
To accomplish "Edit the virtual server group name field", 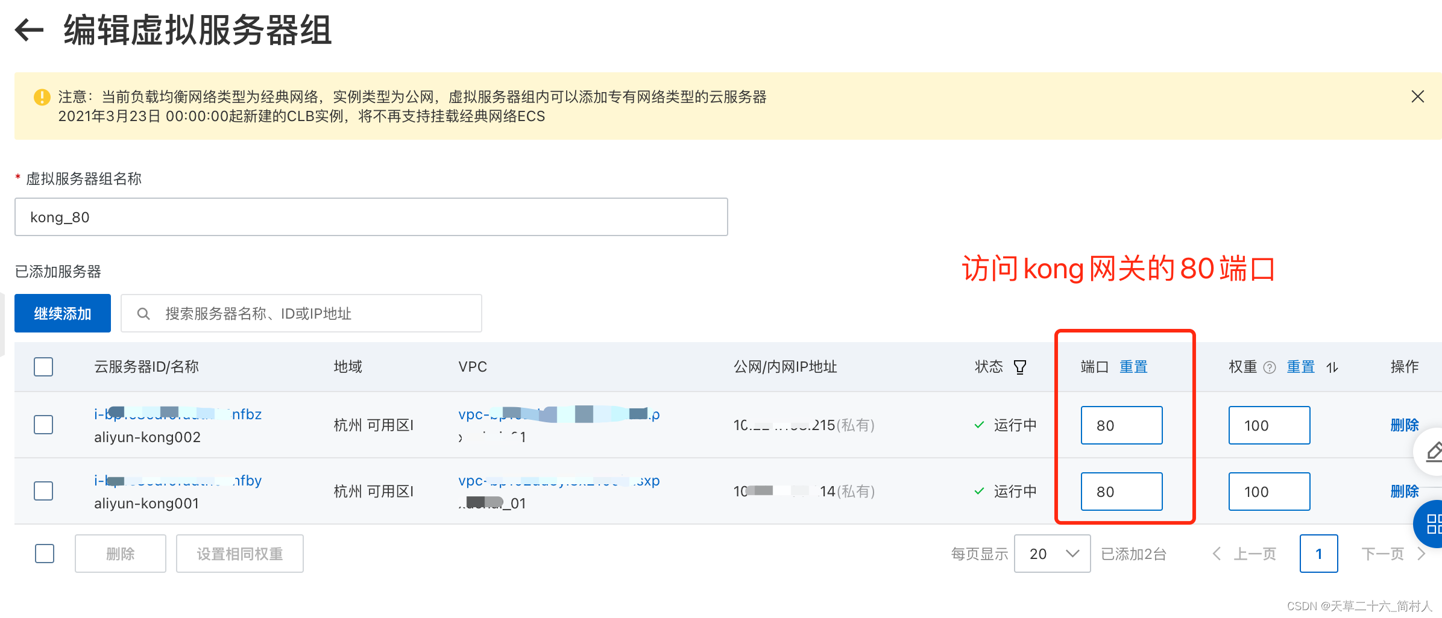I will 371,217.
